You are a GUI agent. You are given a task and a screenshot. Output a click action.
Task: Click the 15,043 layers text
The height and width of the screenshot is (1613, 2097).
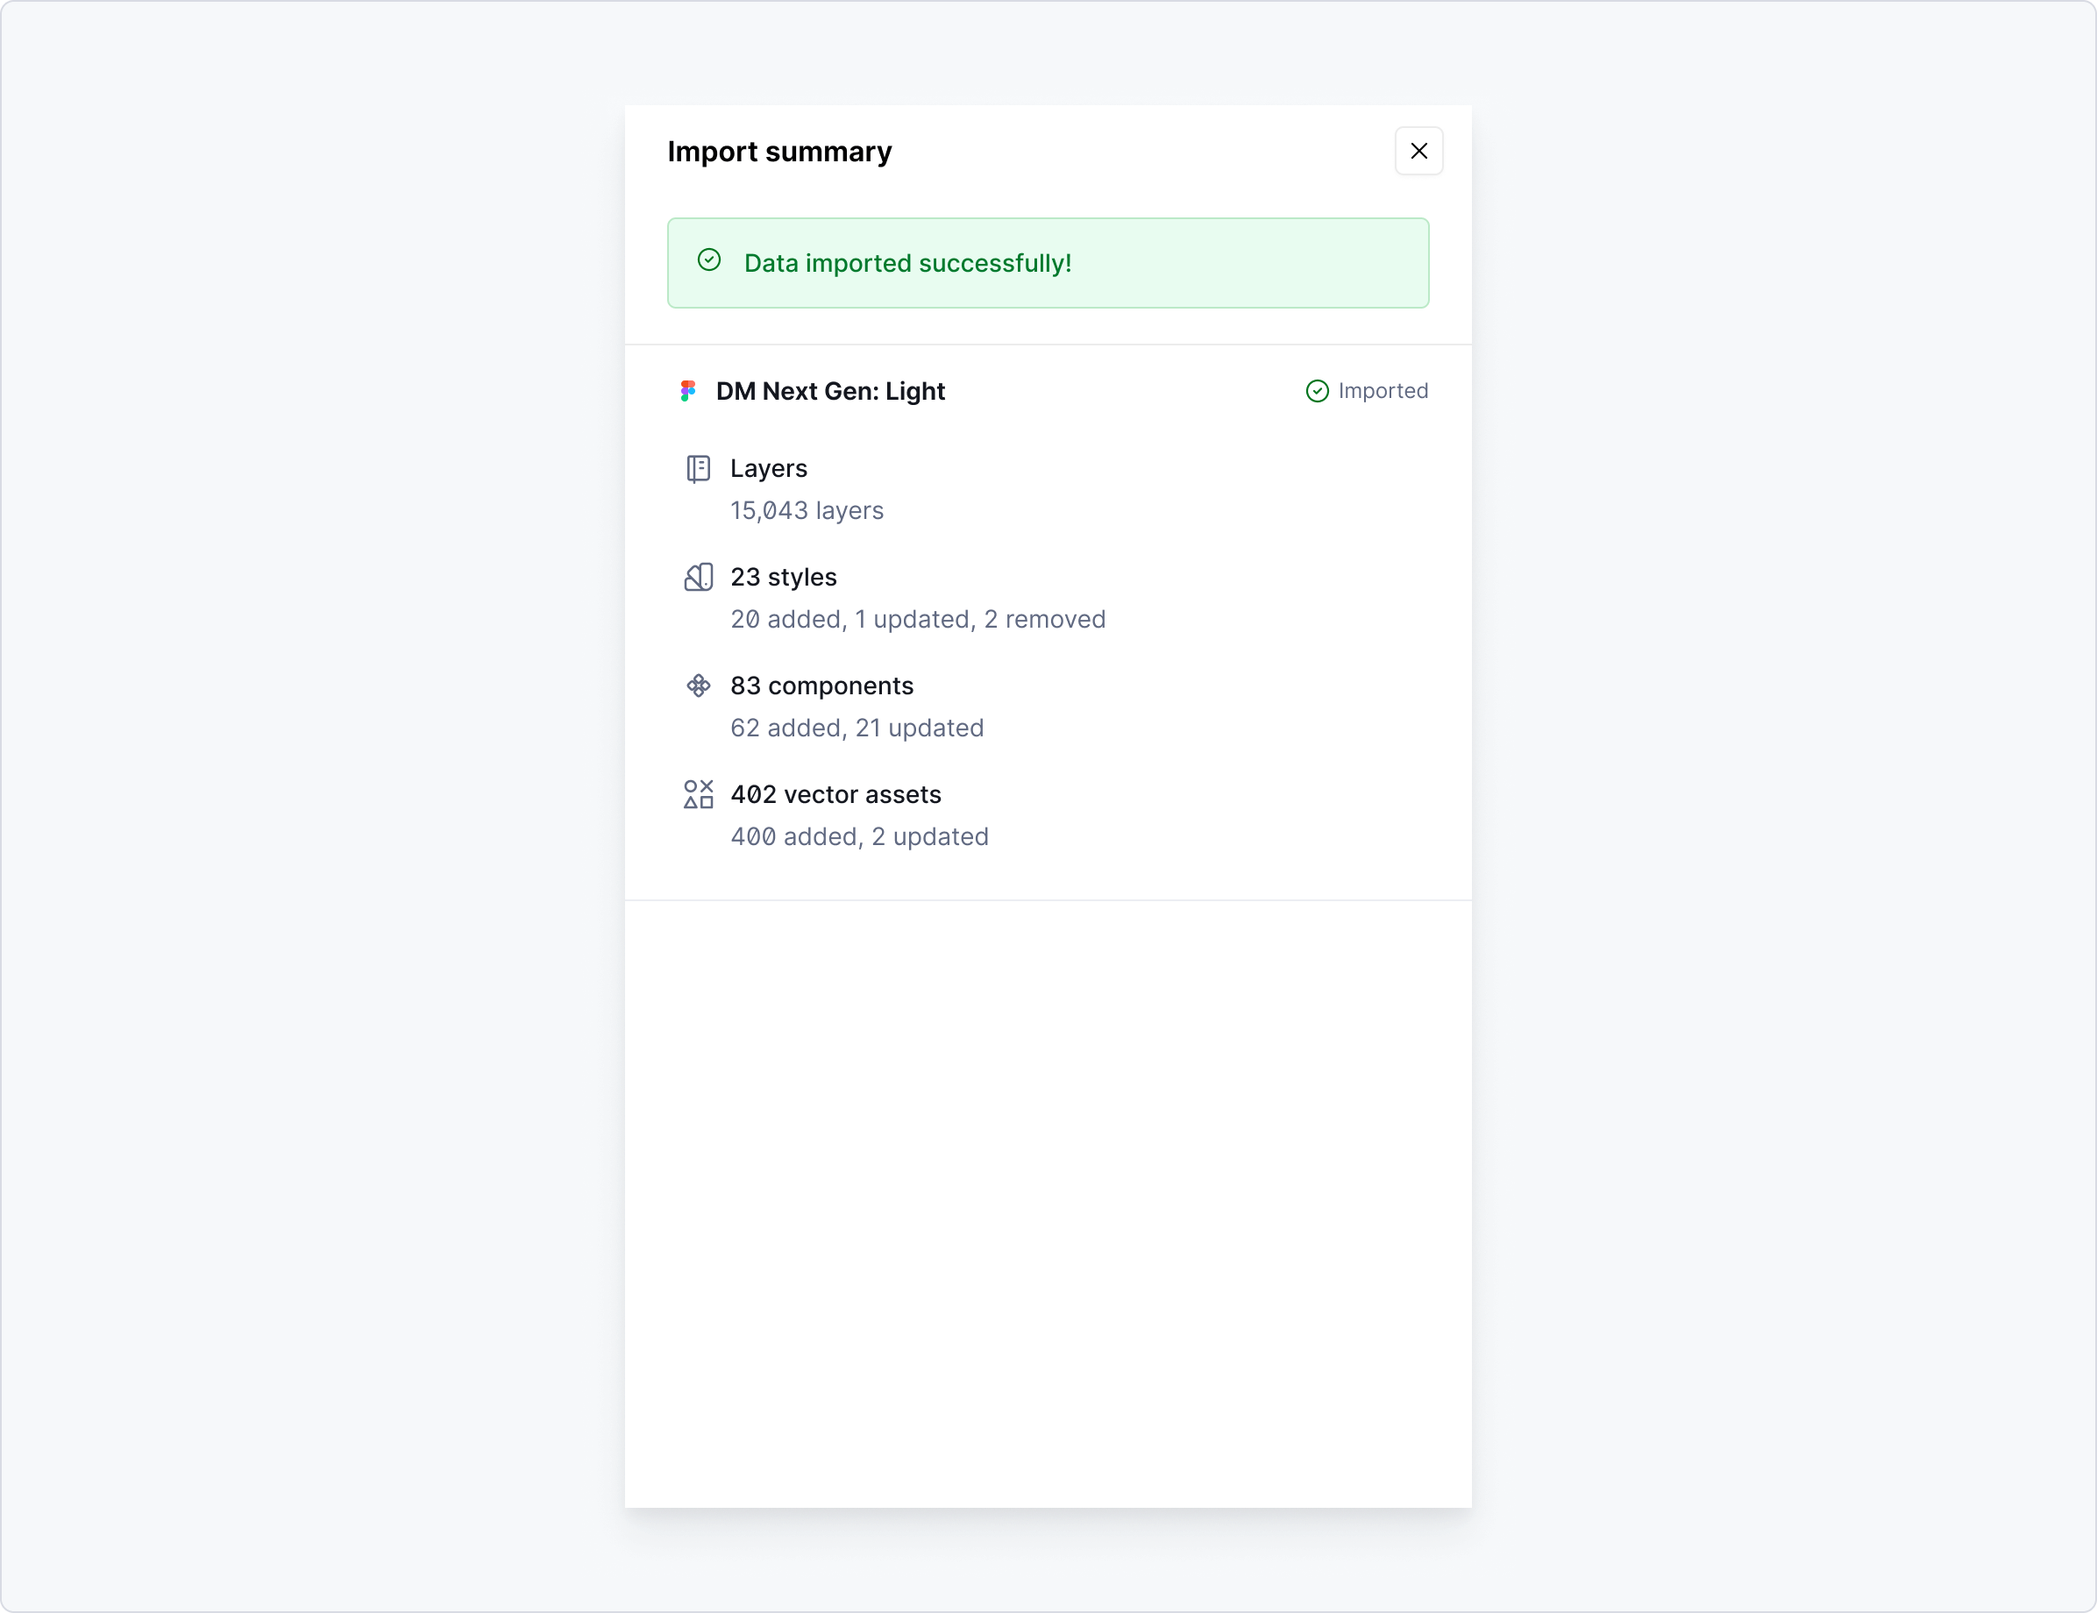(807, 511)
